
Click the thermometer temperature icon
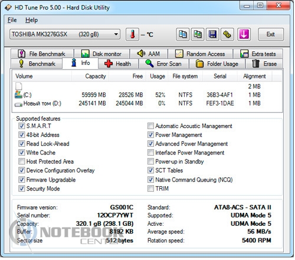click(132, 34)
